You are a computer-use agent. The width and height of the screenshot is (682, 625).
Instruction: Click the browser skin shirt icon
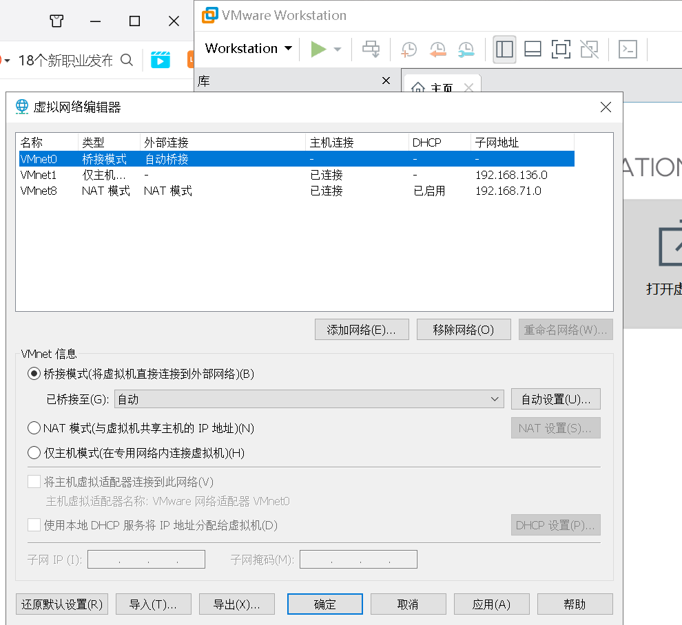56,21
